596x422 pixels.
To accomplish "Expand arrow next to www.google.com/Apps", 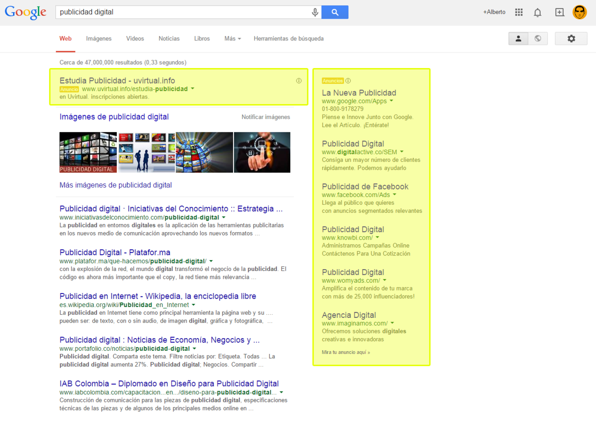I will [392, 101].
